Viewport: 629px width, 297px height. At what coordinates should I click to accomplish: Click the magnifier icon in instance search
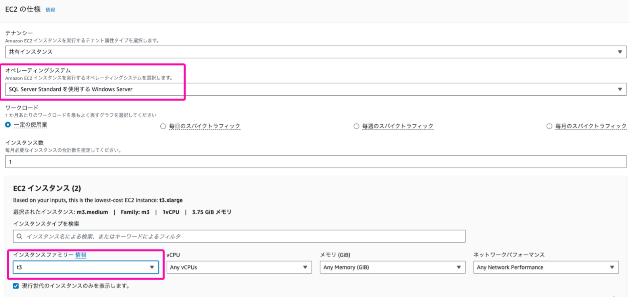coord(19,236)
